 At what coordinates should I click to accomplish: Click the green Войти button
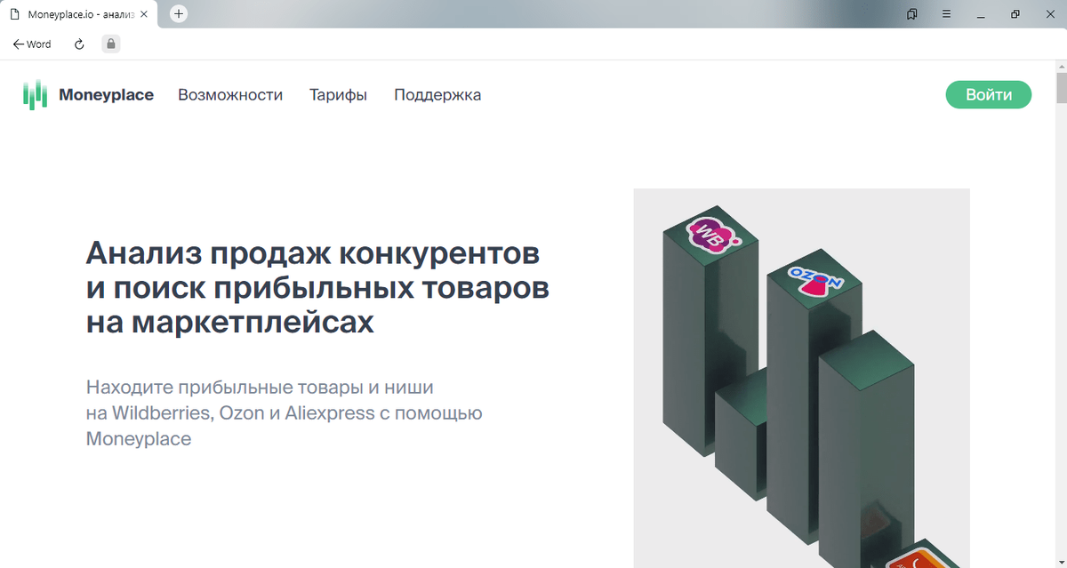tap(988, 95)
